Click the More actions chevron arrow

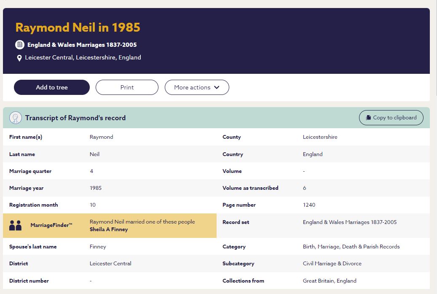tap(217, 87)
